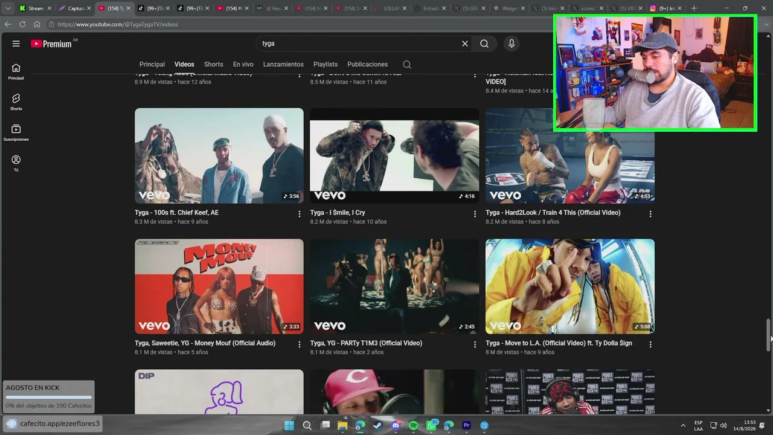Play the Money Mouf video thumbnail
The width and height of the screenshot is (773, 435).
click(219, 286)
